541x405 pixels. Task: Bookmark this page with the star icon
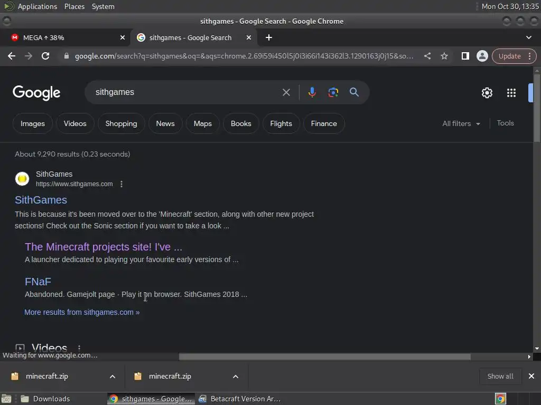[444, 56]
